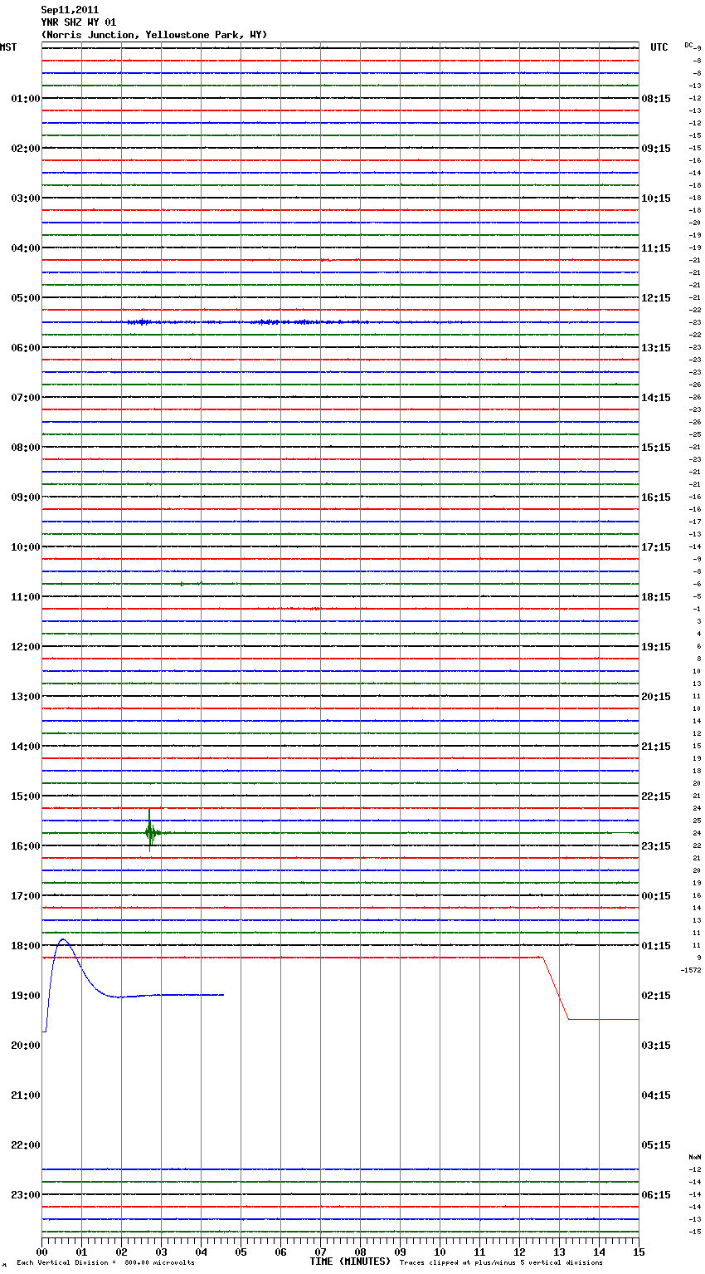This screenshot has height=1274, width=705.
Task: Select the 03:00 MST time label
Action: click(25, 198)
